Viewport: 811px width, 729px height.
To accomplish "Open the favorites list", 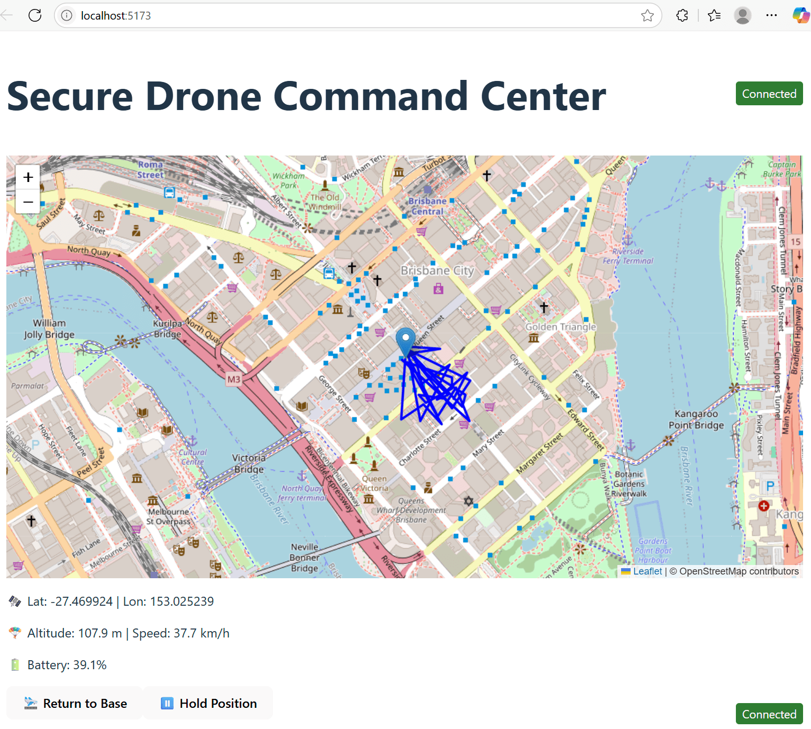I will pos(714,16).
